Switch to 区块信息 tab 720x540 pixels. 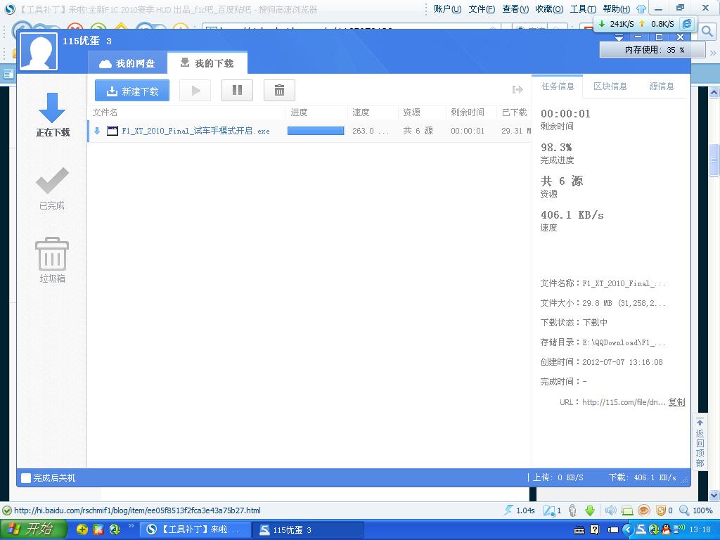point(610,86)
